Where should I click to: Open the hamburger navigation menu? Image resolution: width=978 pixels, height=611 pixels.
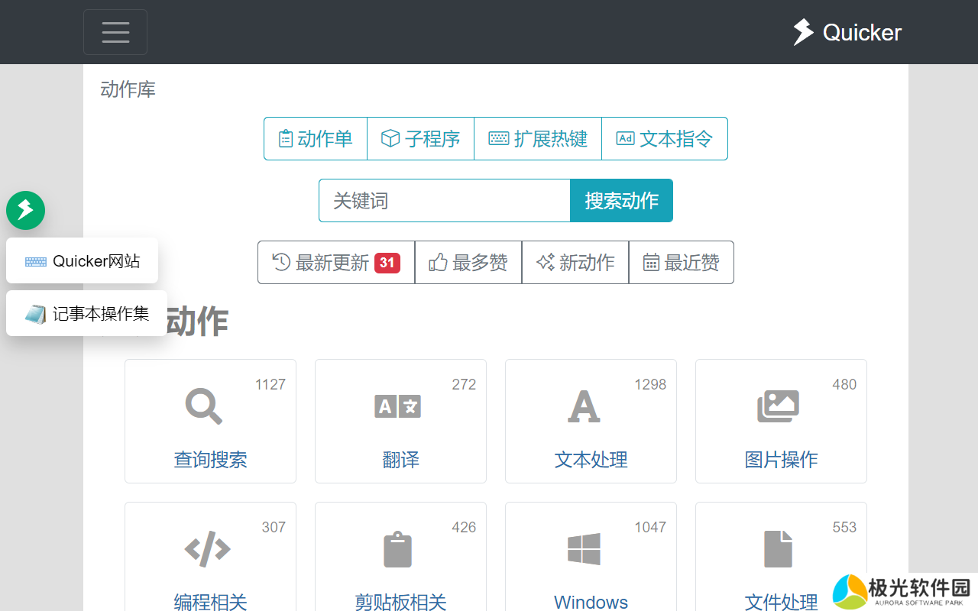pos(115,32)
